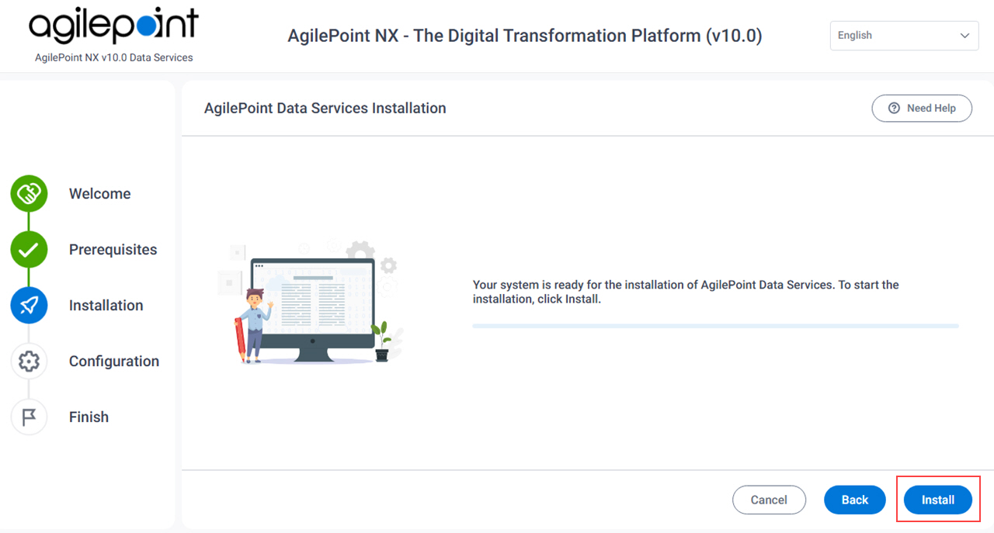The height and width of the screenshot is (533, 994).
Task: Go to the Welcome step label
Action: (100, 194)
